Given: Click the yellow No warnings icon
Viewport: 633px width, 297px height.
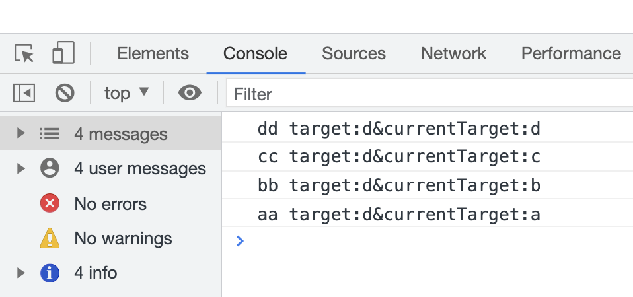Looking at the screenshot, I should pos(50,238).
